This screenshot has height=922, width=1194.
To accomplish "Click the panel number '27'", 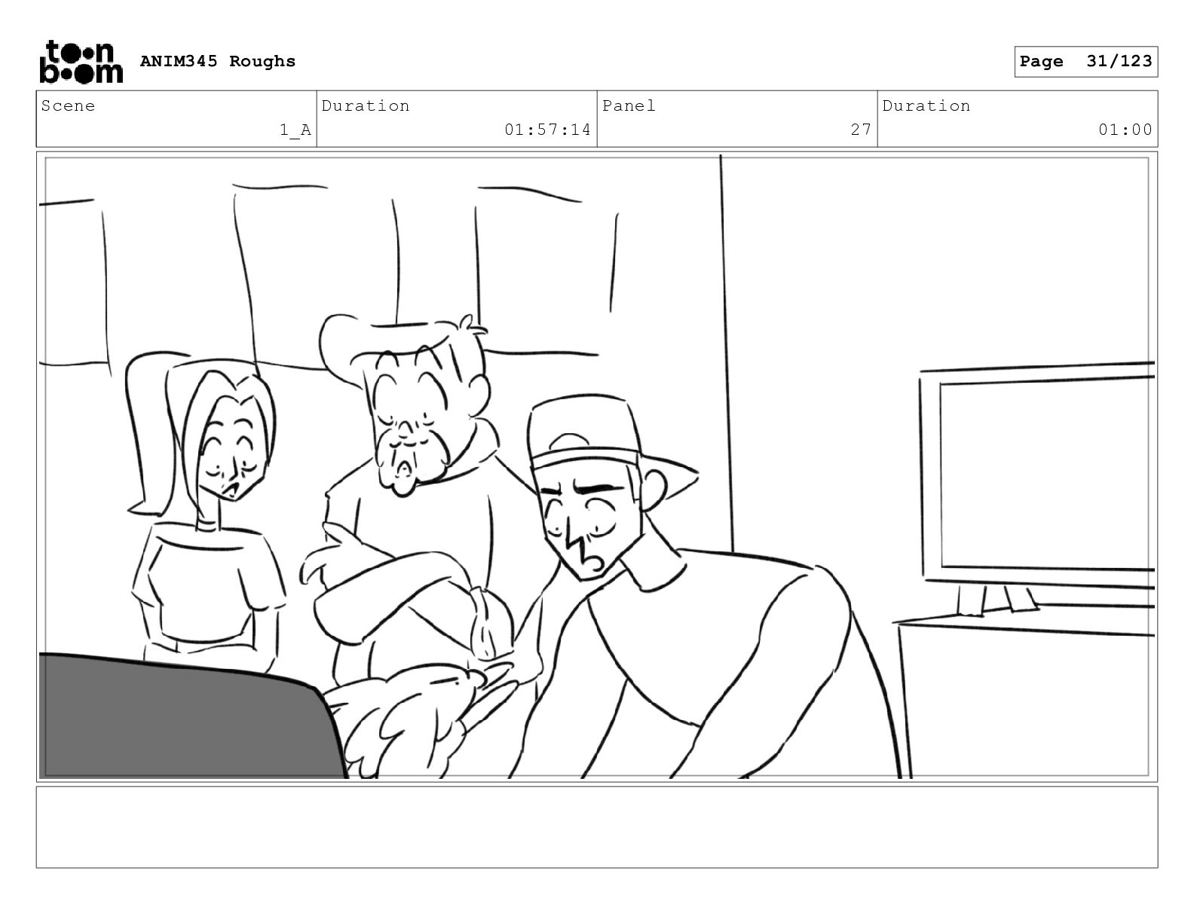I will point(861,130).
